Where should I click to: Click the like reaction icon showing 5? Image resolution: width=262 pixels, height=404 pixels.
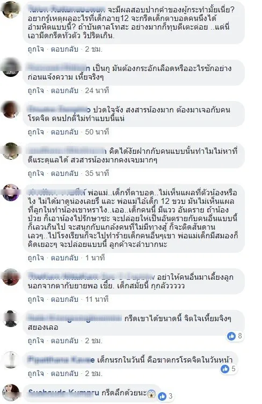point(225,369)
